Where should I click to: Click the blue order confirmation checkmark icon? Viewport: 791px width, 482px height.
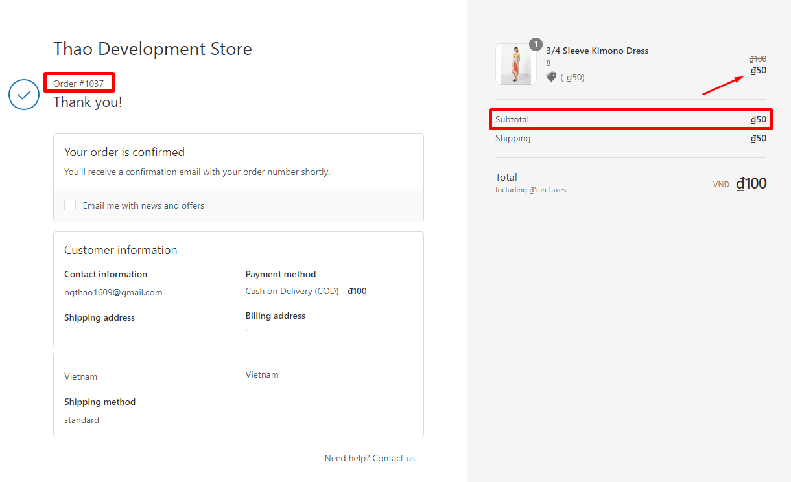[24, 95]
